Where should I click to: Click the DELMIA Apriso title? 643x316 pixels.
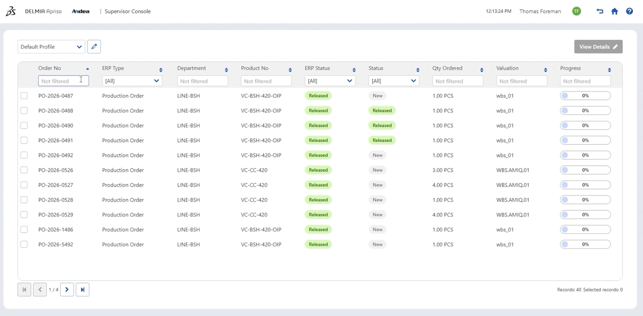[43, 11]
